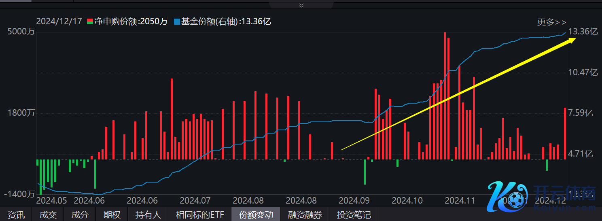Click the large green bar in 2024.09
Image resolution: width=602 pixels, height=221 pixels.
click(x=365, y=172)
